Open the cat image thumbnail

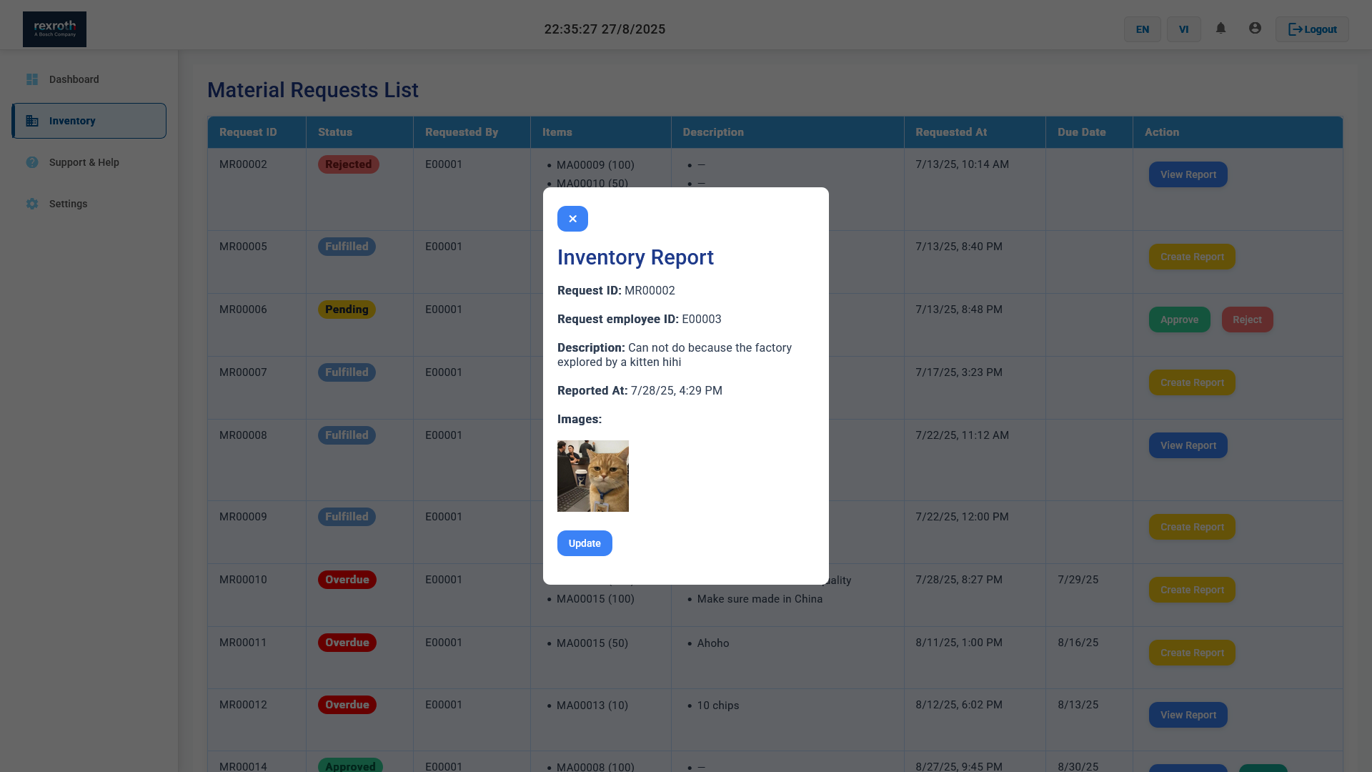[593, 476]
